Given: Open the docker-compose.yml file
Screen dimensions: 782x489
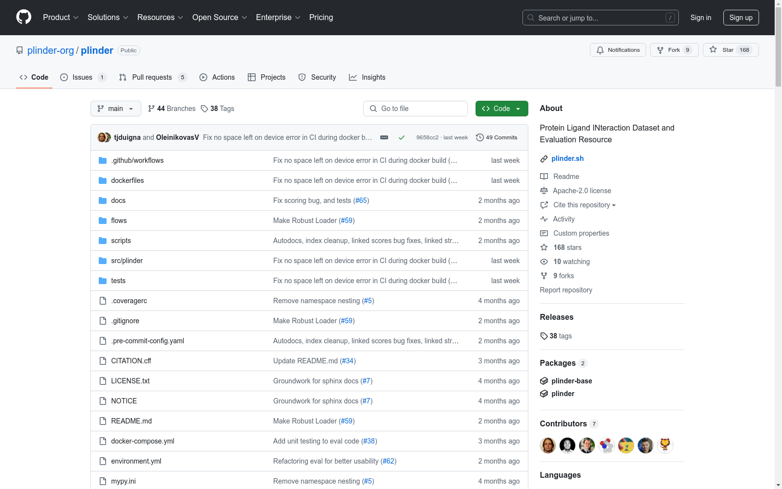Looking at the screenshot, I should coord(143,441).
